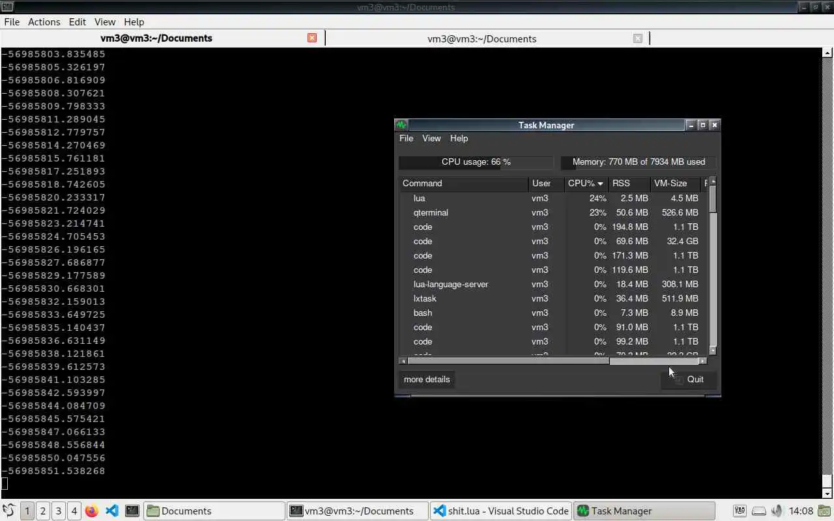Open the terminal File menu
Viewport: 834px width, 521px height.
pyautogui.click(x=12, y=21)
